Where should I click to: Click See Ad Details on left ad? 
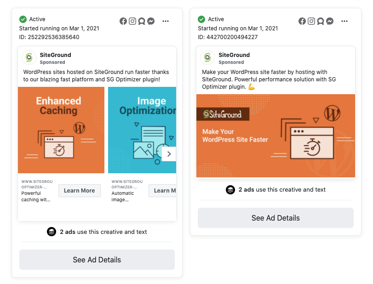click(97, 260)
